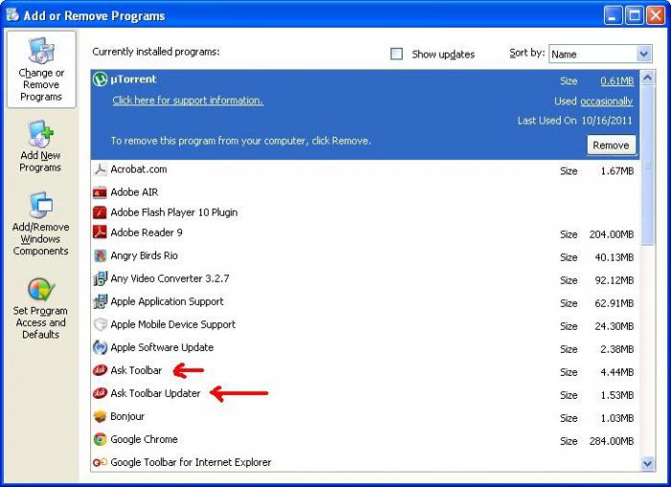The width and height of the screenshot is (671, 487).
Task: Select the Acrobat.com entry
Action: pos(364,170)
